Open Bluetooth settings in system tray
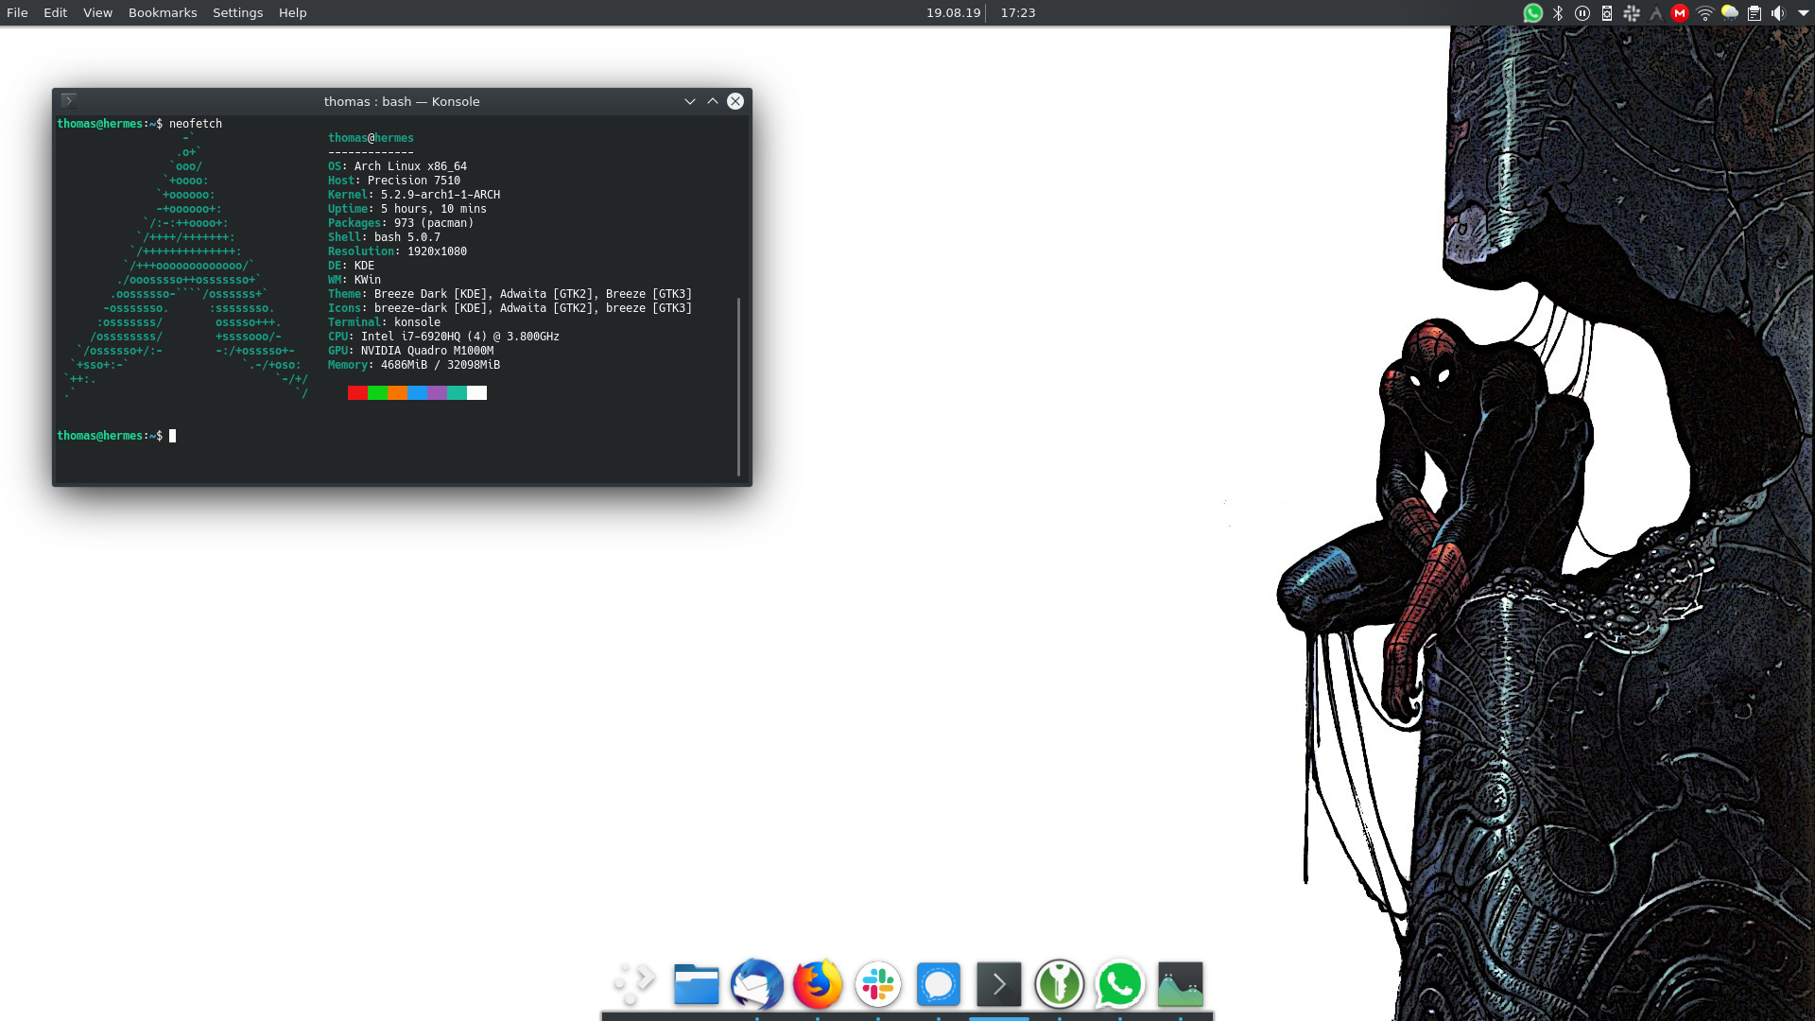This screenshot has height=1021, width=1815. (1558, 13)
